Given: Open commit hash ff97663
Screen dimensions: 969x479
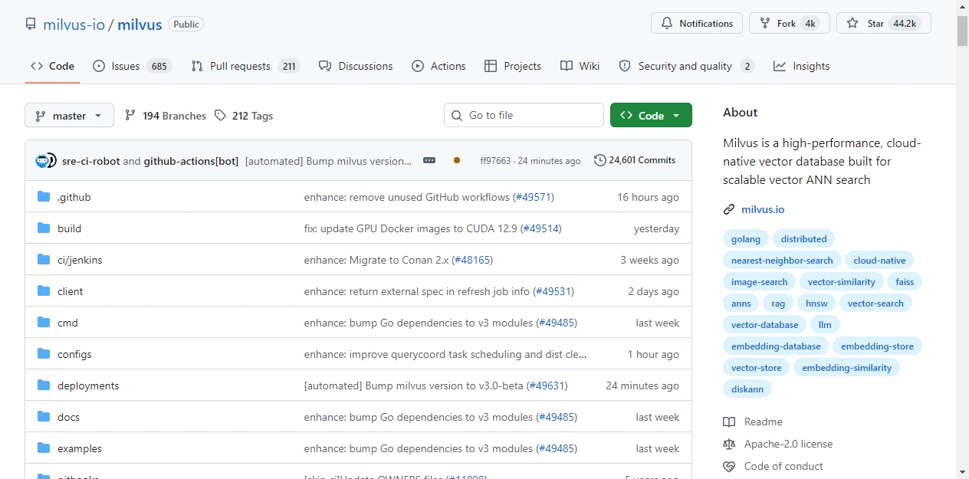Looking at the screenshot, I should click(495, 161).
